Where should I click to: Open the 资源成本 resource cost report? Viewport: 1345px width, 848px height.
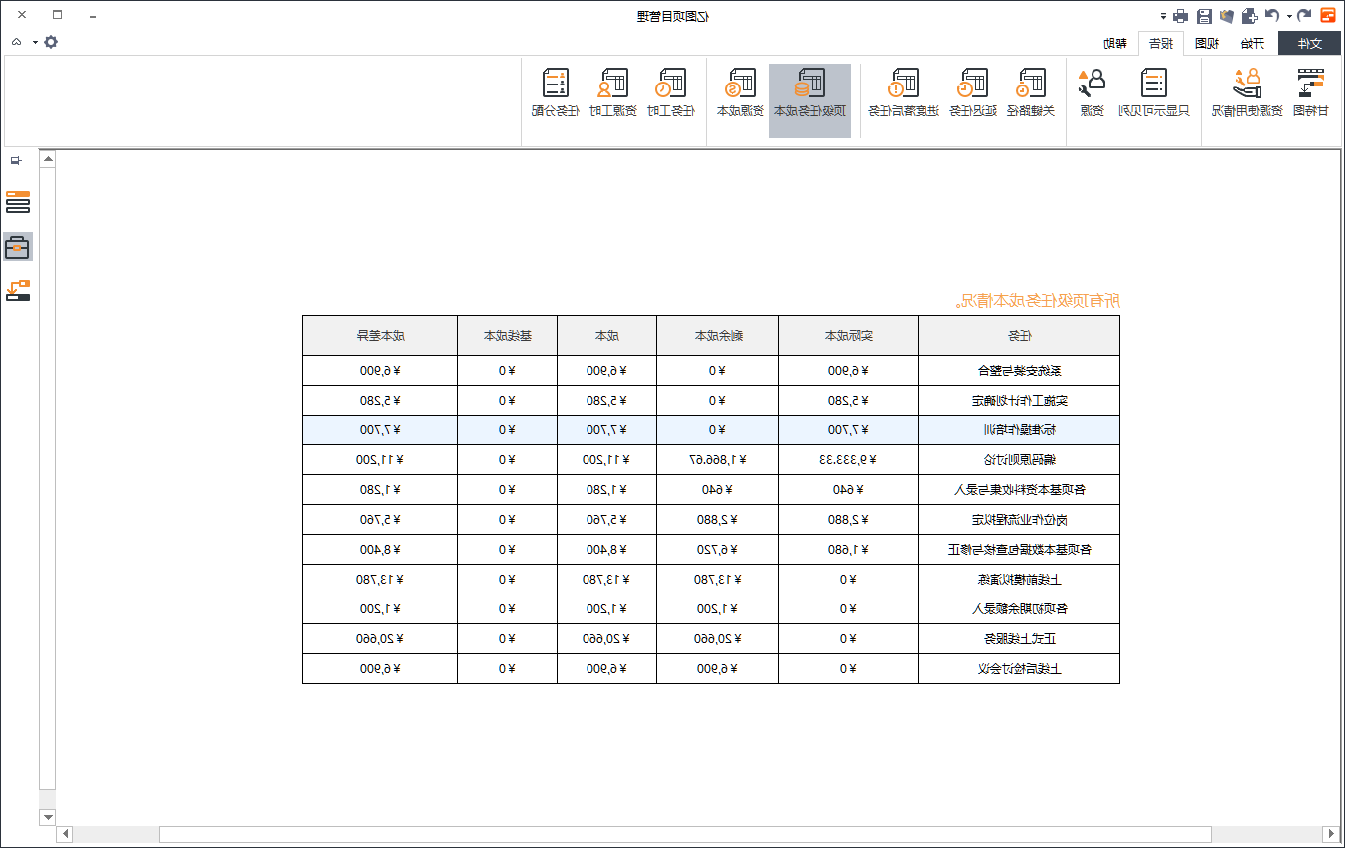pos(741,93)
